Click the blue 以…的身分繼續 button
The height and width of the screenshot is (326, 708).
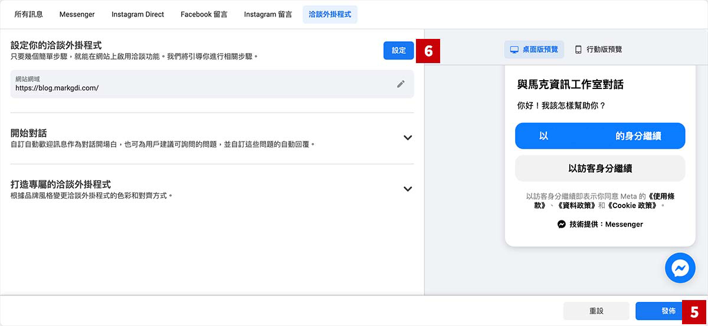(600, 136)
